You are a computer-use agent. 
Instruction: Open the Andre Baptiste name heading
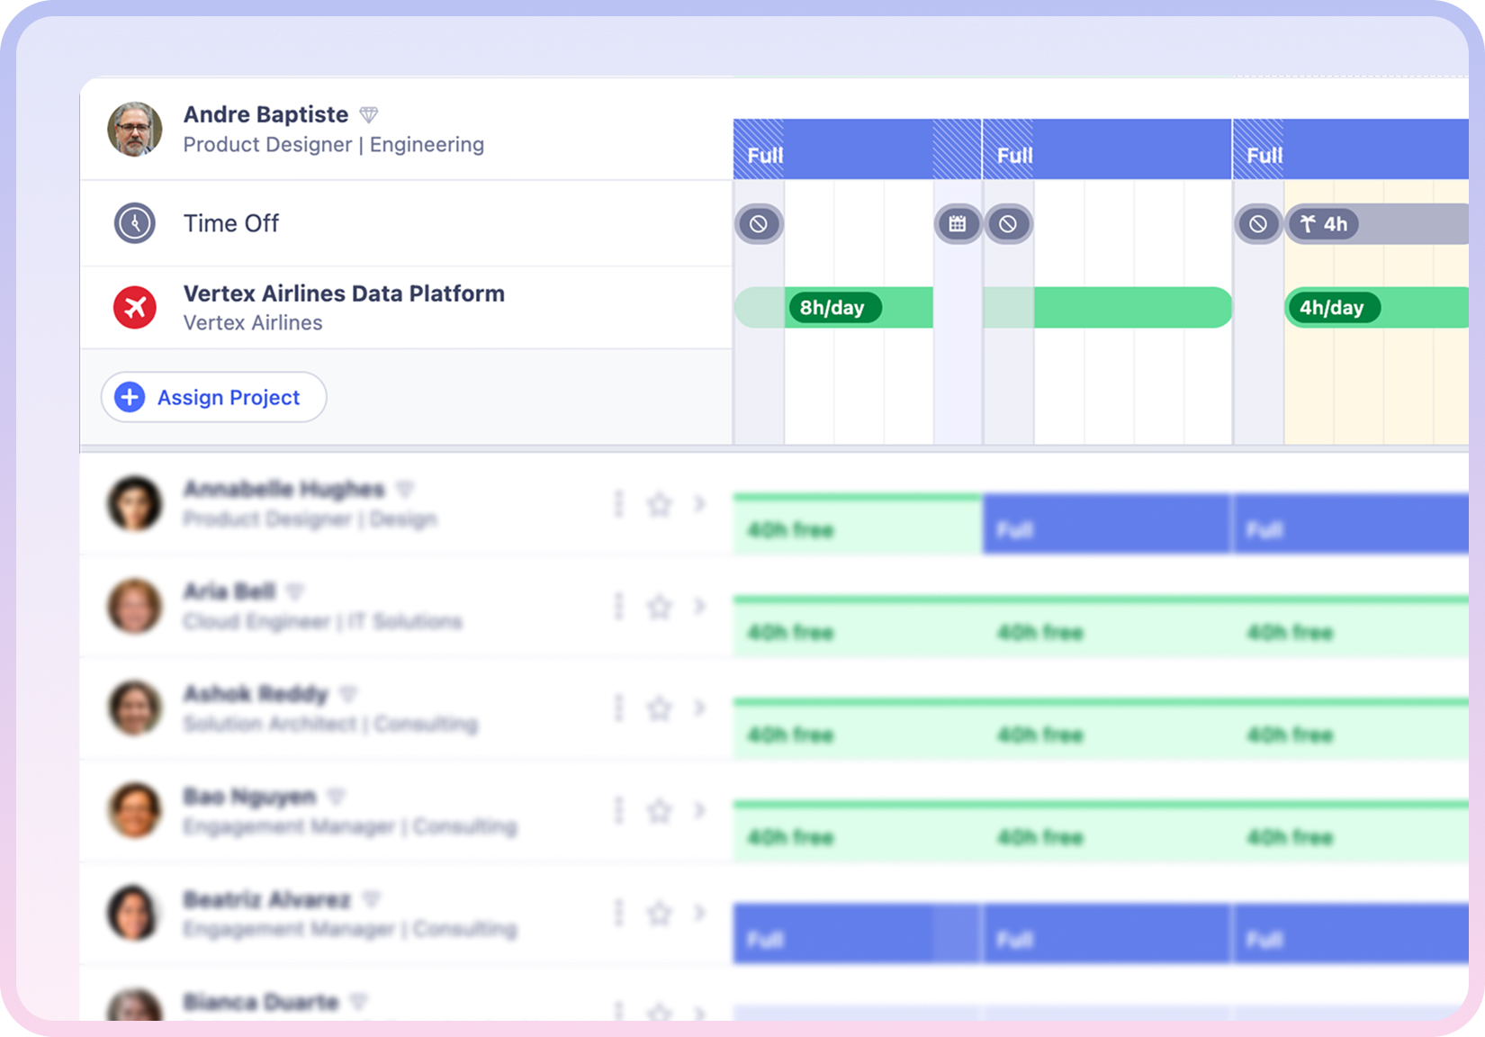click(x=265, y=114)
